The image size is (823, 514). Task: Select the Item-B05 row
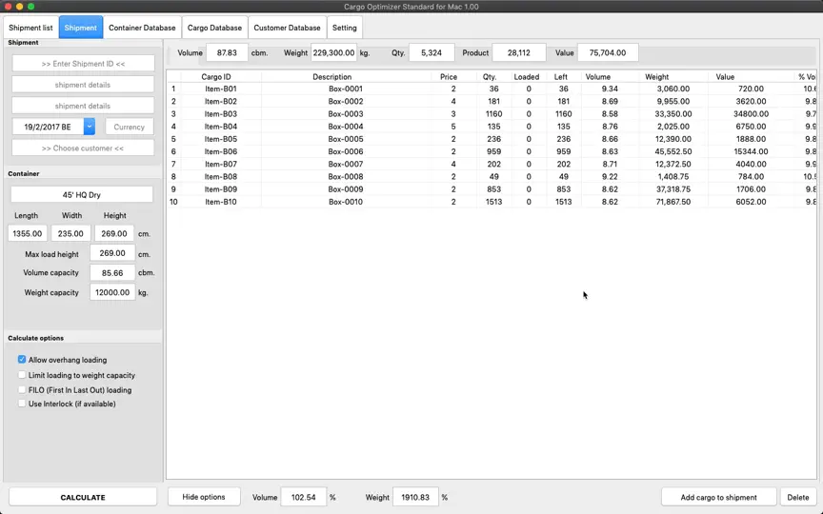[x=492, y=139]
